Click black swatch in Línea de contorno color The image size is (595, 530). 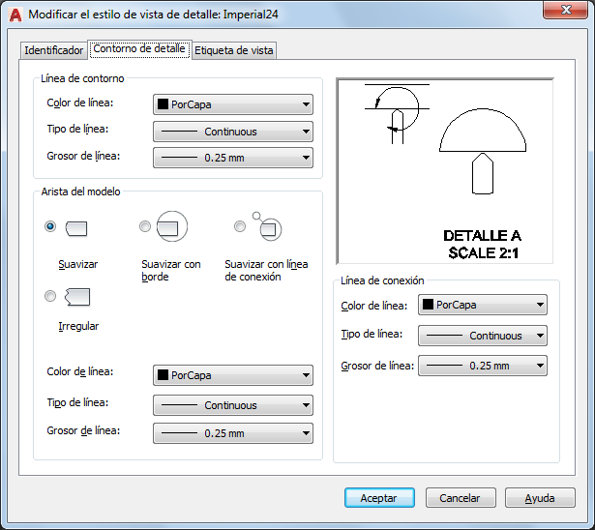pos(163,103)
